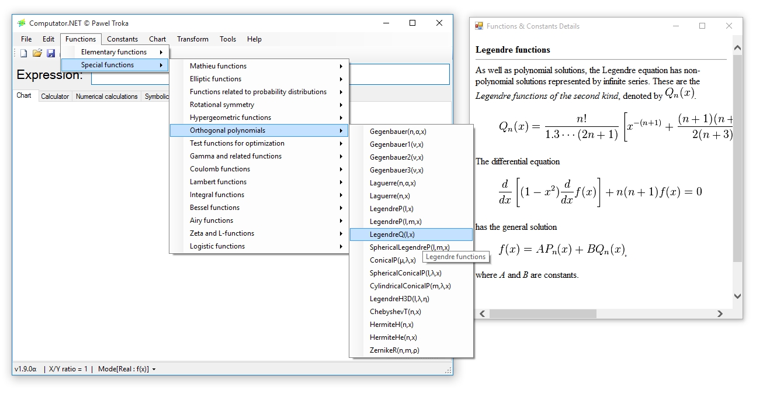Expand the Lambert functions submenu
This screenshot has width=763, height=393.
[x=259, y=182]
